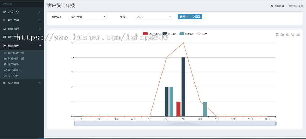
Task: Click the blue 统计 button
Action: pyautogui.click(x=184, y=17)
